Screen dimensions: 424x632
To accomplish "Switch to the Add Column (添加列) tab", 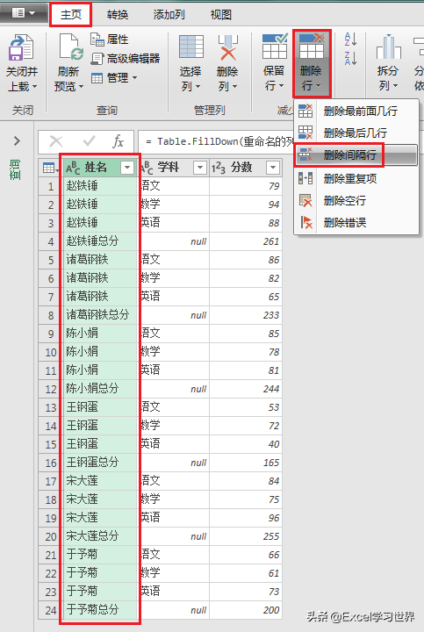I will click(x=169, y=15).
